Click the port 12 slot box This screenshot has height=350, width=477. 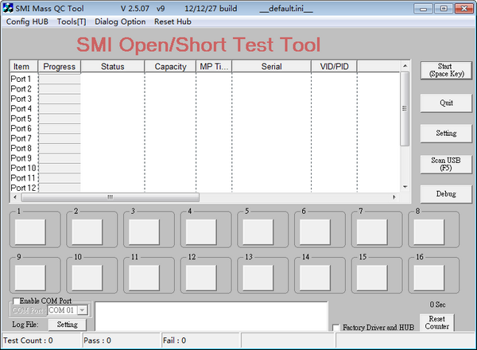point(201,277)
